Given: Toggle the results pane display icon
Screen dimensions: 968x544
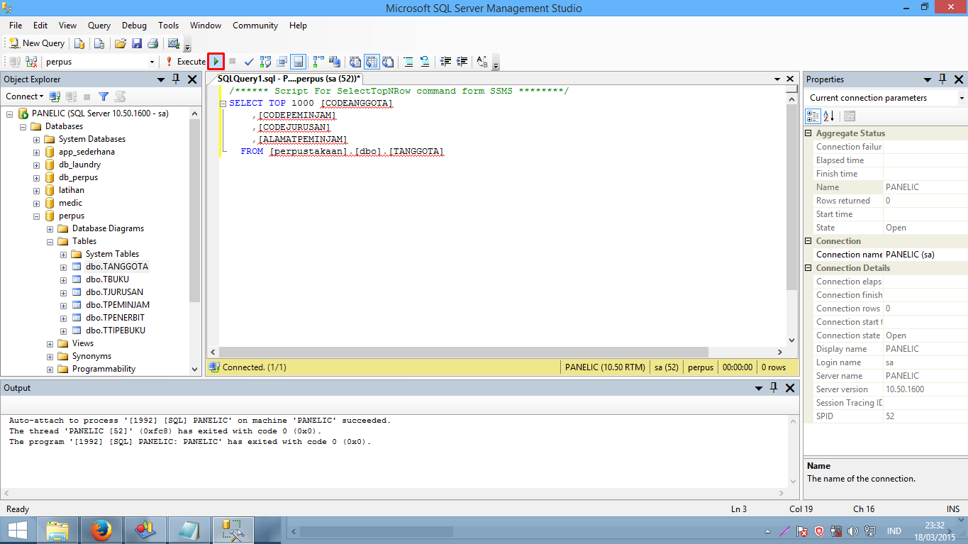Looking at the screenshot, I should click(x=299, y=62).
